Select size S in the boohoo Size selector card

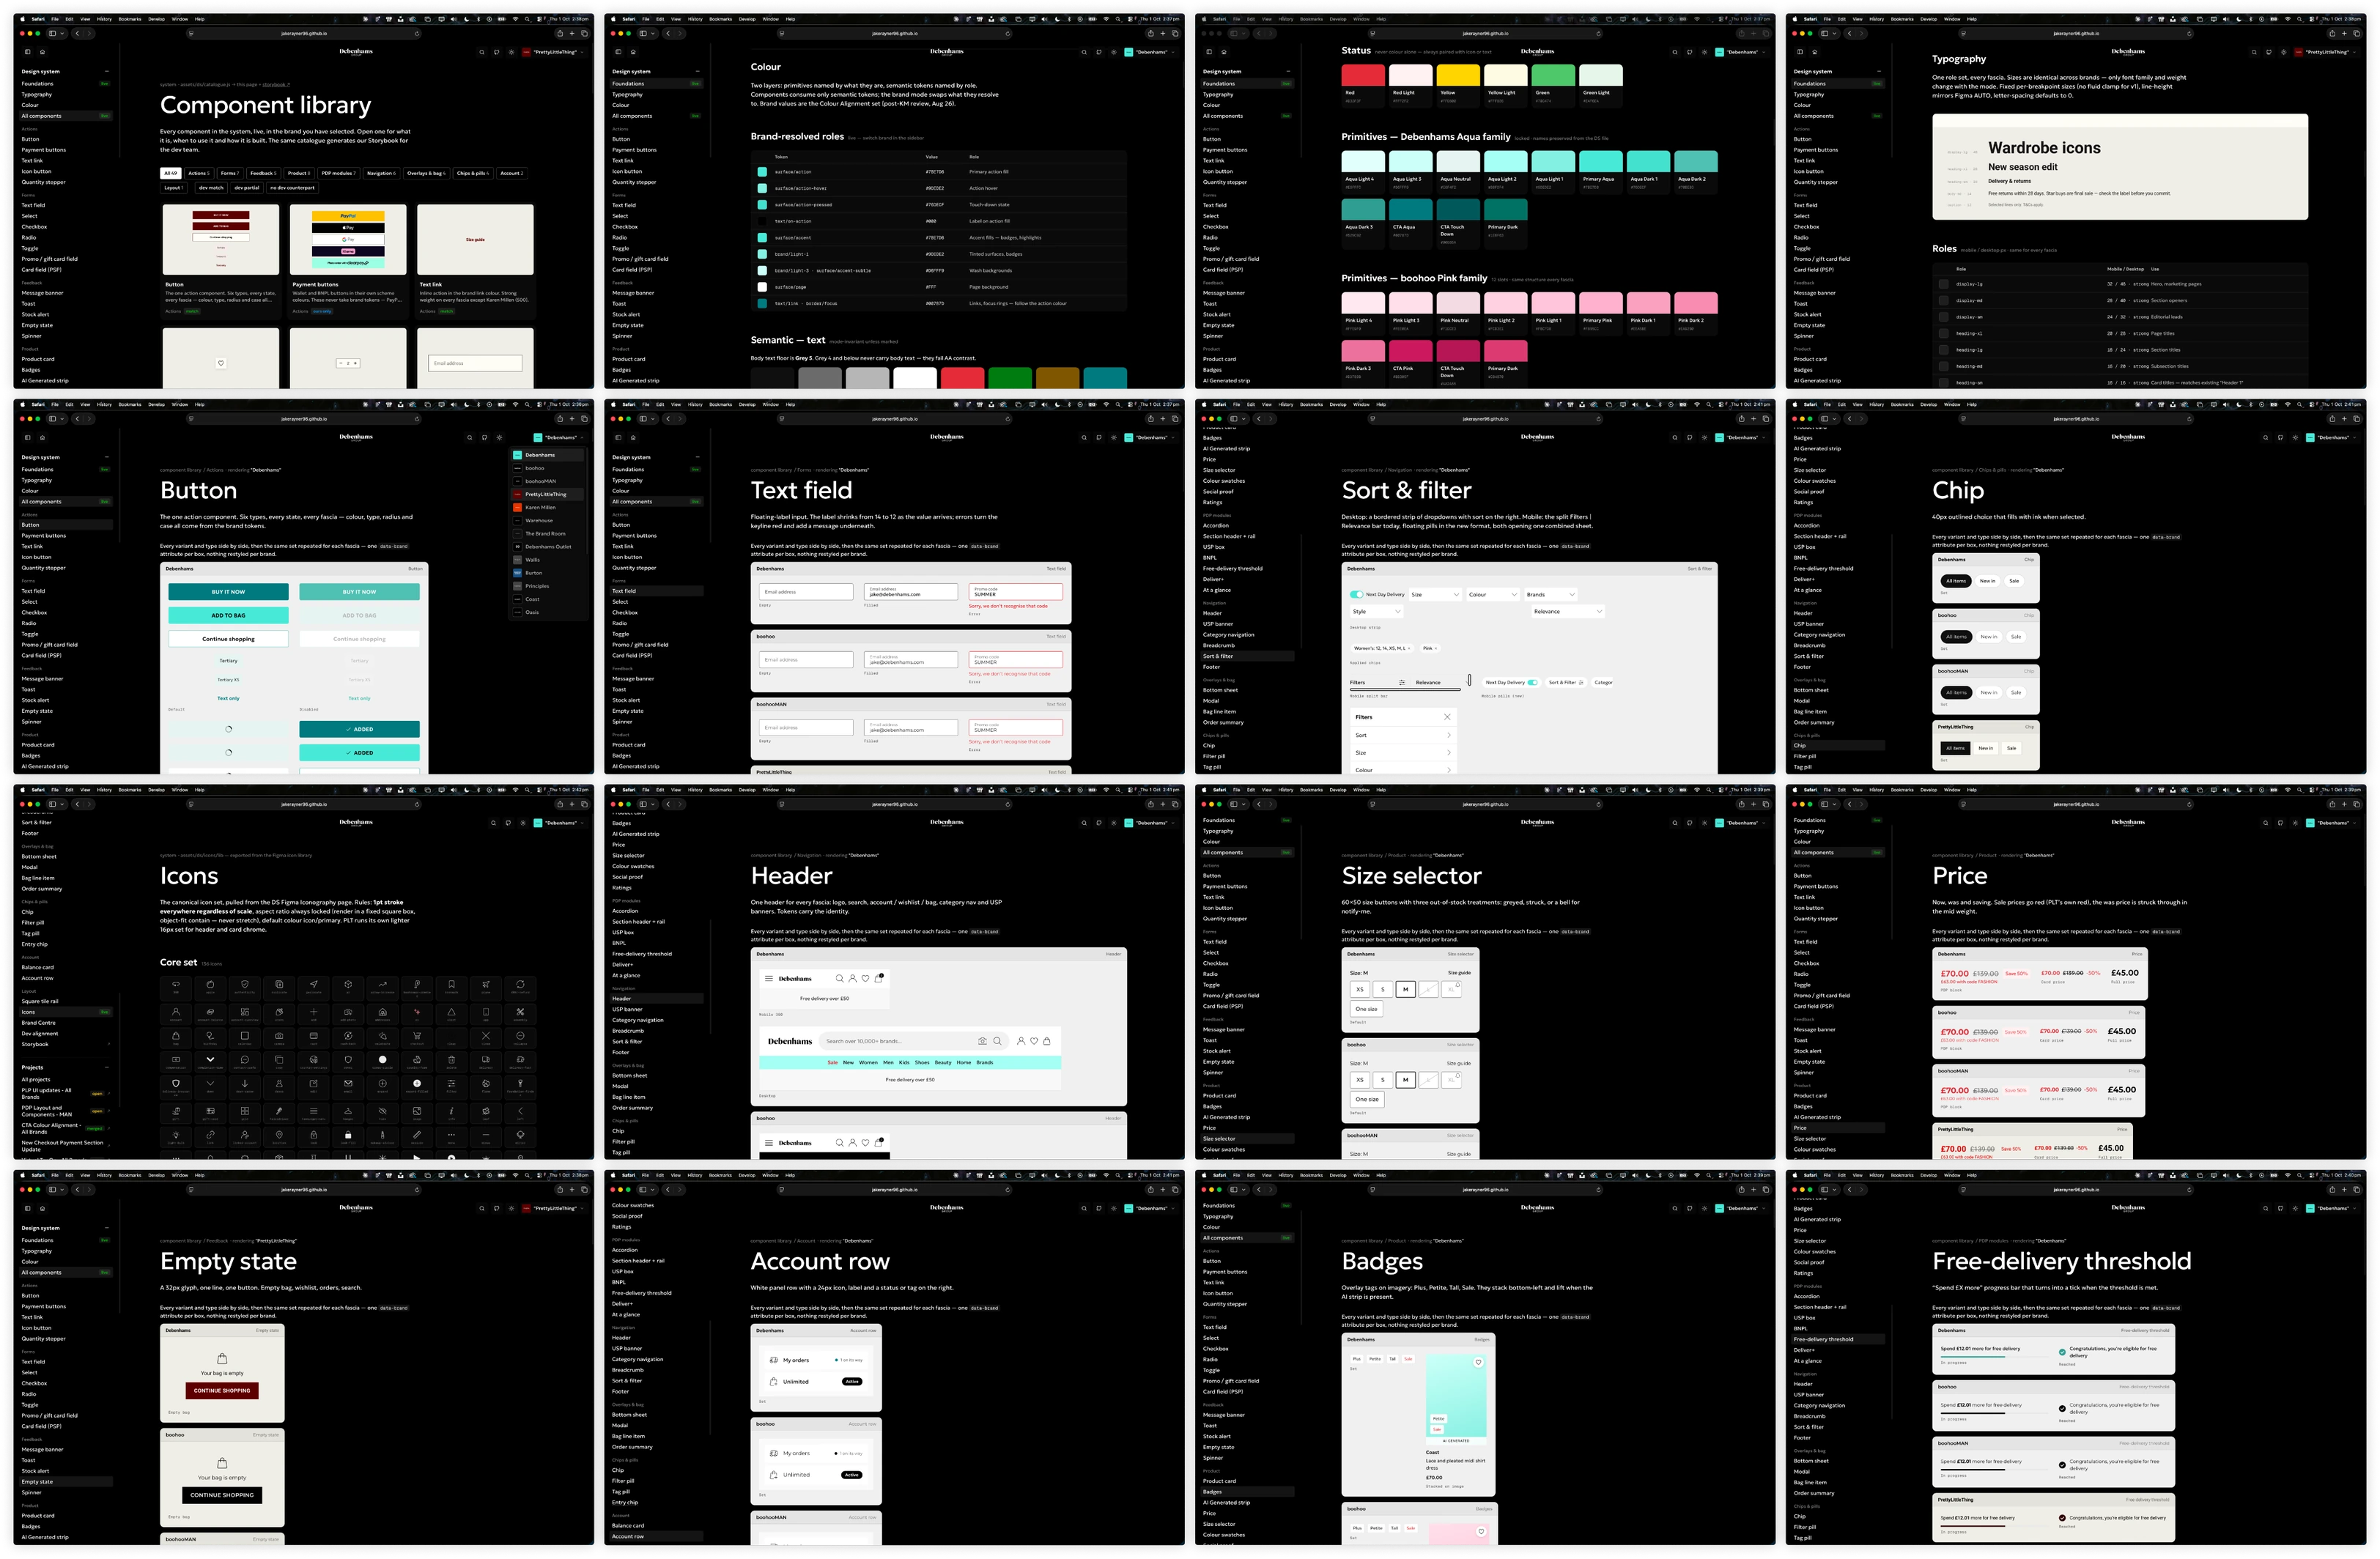[1383, 1080]
